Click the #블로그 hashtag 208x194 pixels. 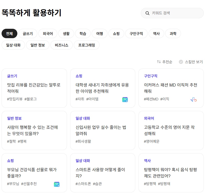(30, 99)
